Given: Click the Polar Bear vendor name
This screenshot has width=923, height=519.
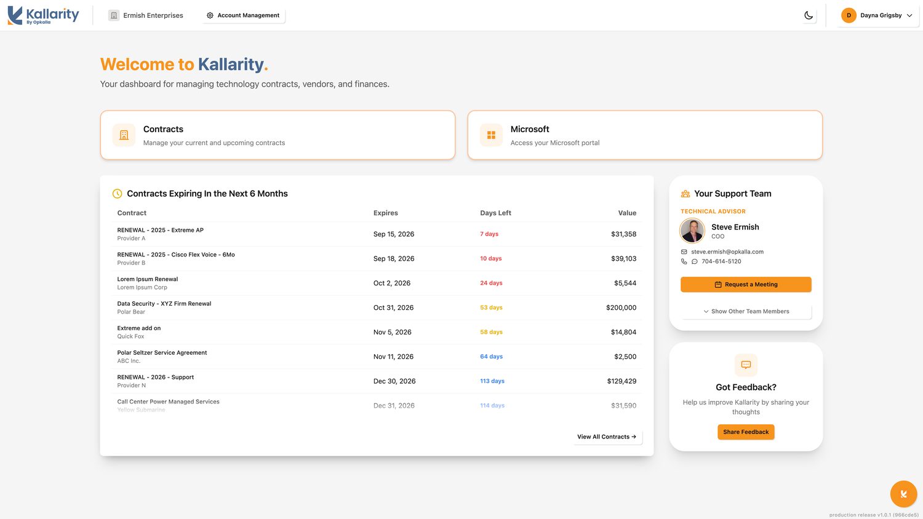Looking at the screenshot, I should tap(131, 312).
